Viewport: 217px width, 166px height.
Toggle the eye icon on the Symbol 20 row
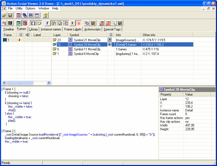tap(109, 45)
